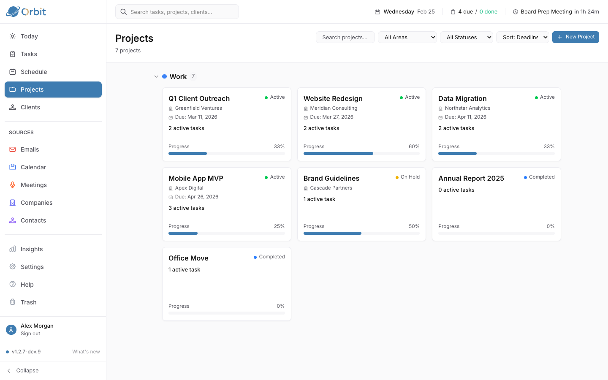Click the search tasks input field
The height and width of the screenshot is (380, 608).
tap(177, 11)
